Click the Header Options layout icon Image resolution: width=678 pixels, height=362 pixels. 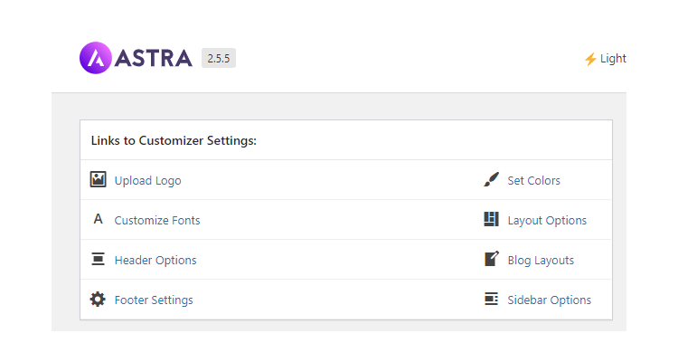(98, 260)
